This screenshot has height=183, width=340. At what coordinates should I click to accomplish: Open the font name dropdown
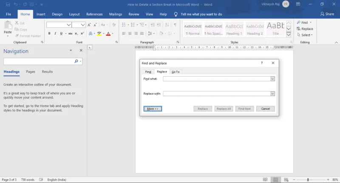coord(69,25)
